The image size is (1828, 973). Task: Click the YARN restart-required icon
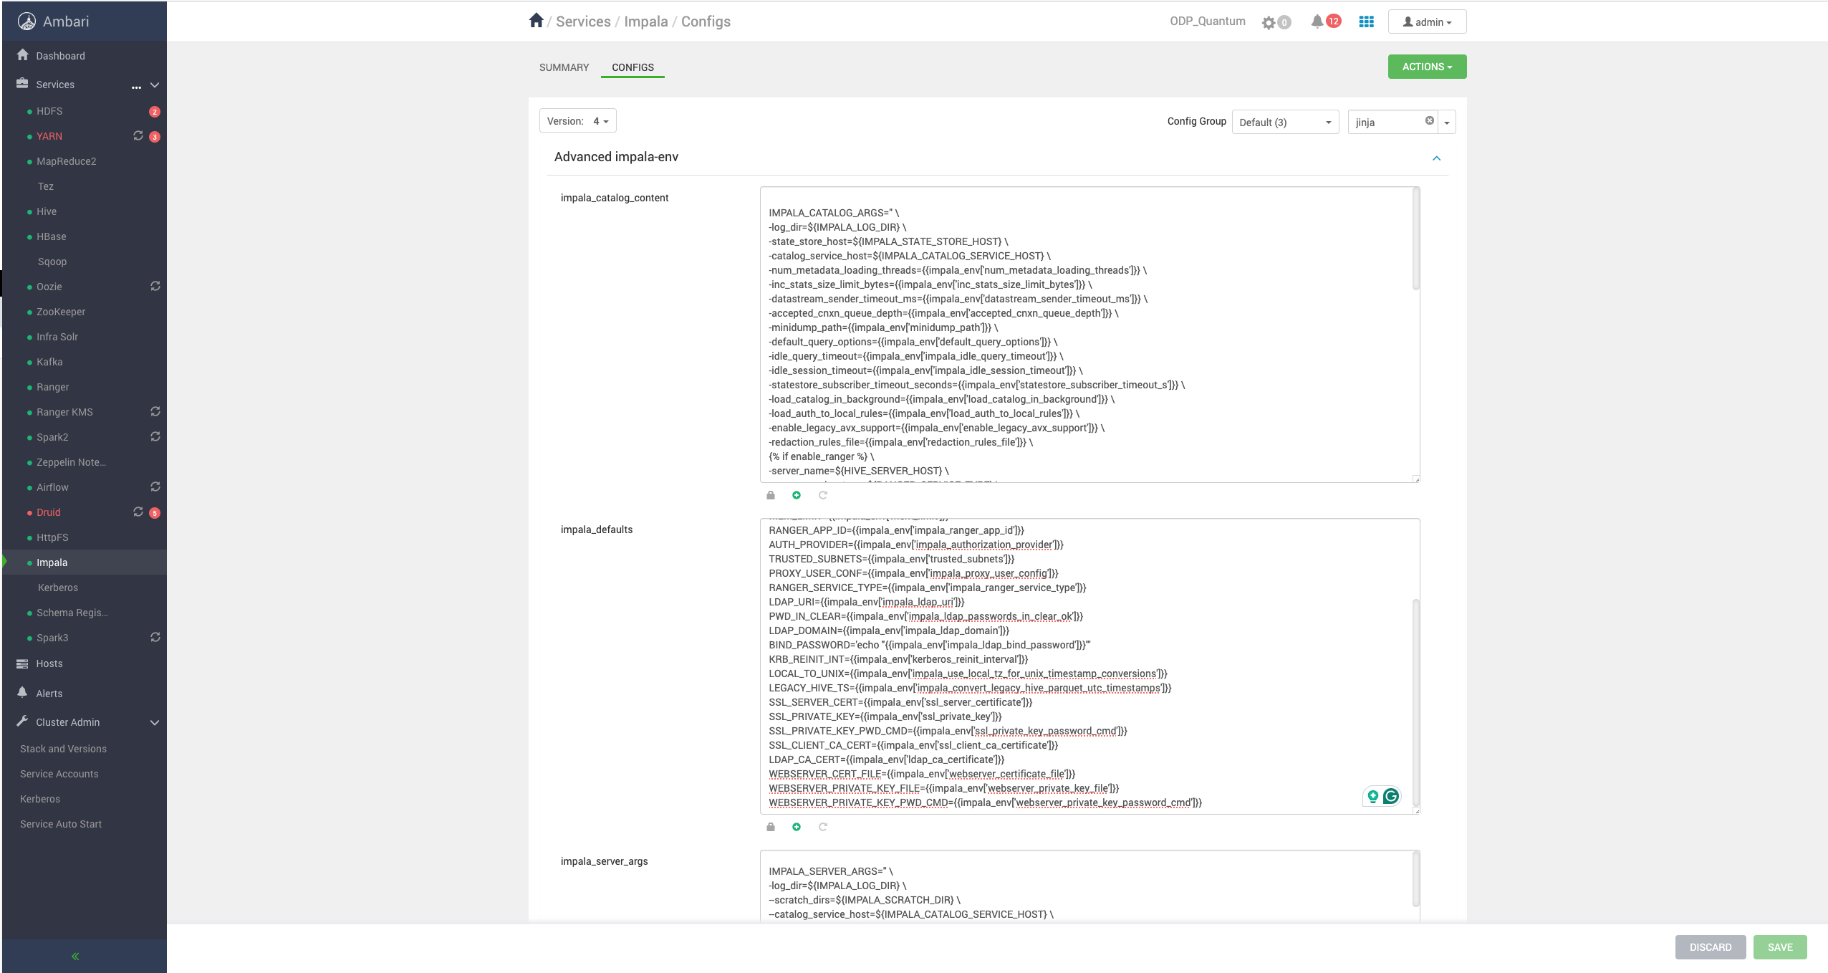point(138,135)
